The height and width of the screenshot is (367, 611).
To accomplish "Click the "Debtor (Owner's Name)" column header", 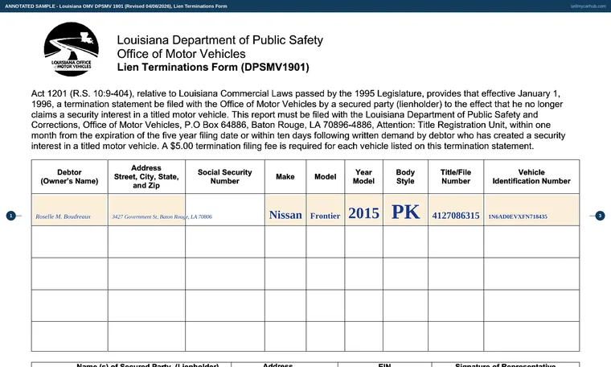I will (69, 177).
